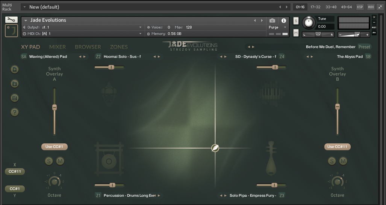This screenshot has height=205, width=386.
Task: Click the XY pad center cursor handle
Action: 215,148
